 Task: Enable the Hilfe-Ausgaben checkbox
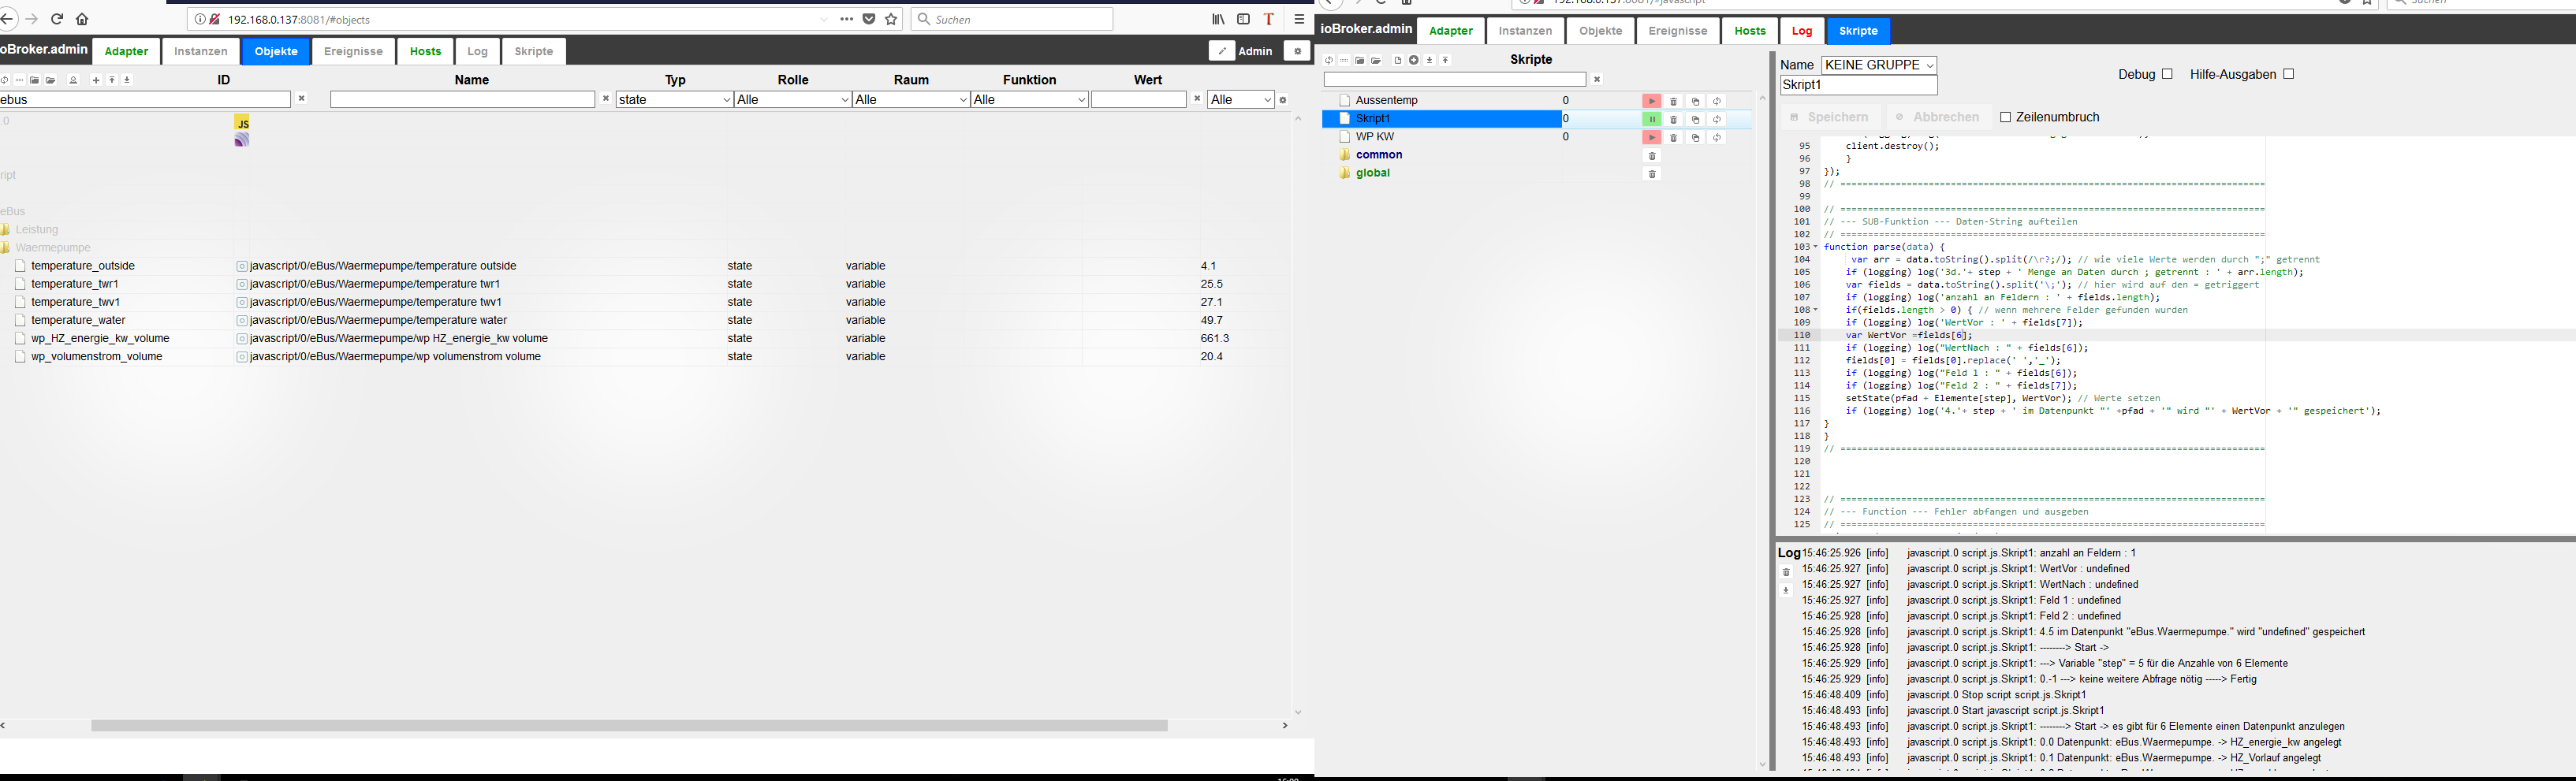[x=2288, y=74]
